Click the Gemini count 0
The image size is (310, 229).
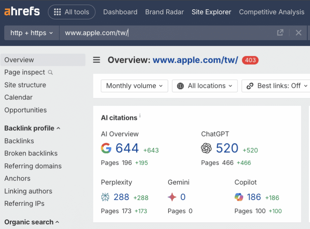point(183,197)
